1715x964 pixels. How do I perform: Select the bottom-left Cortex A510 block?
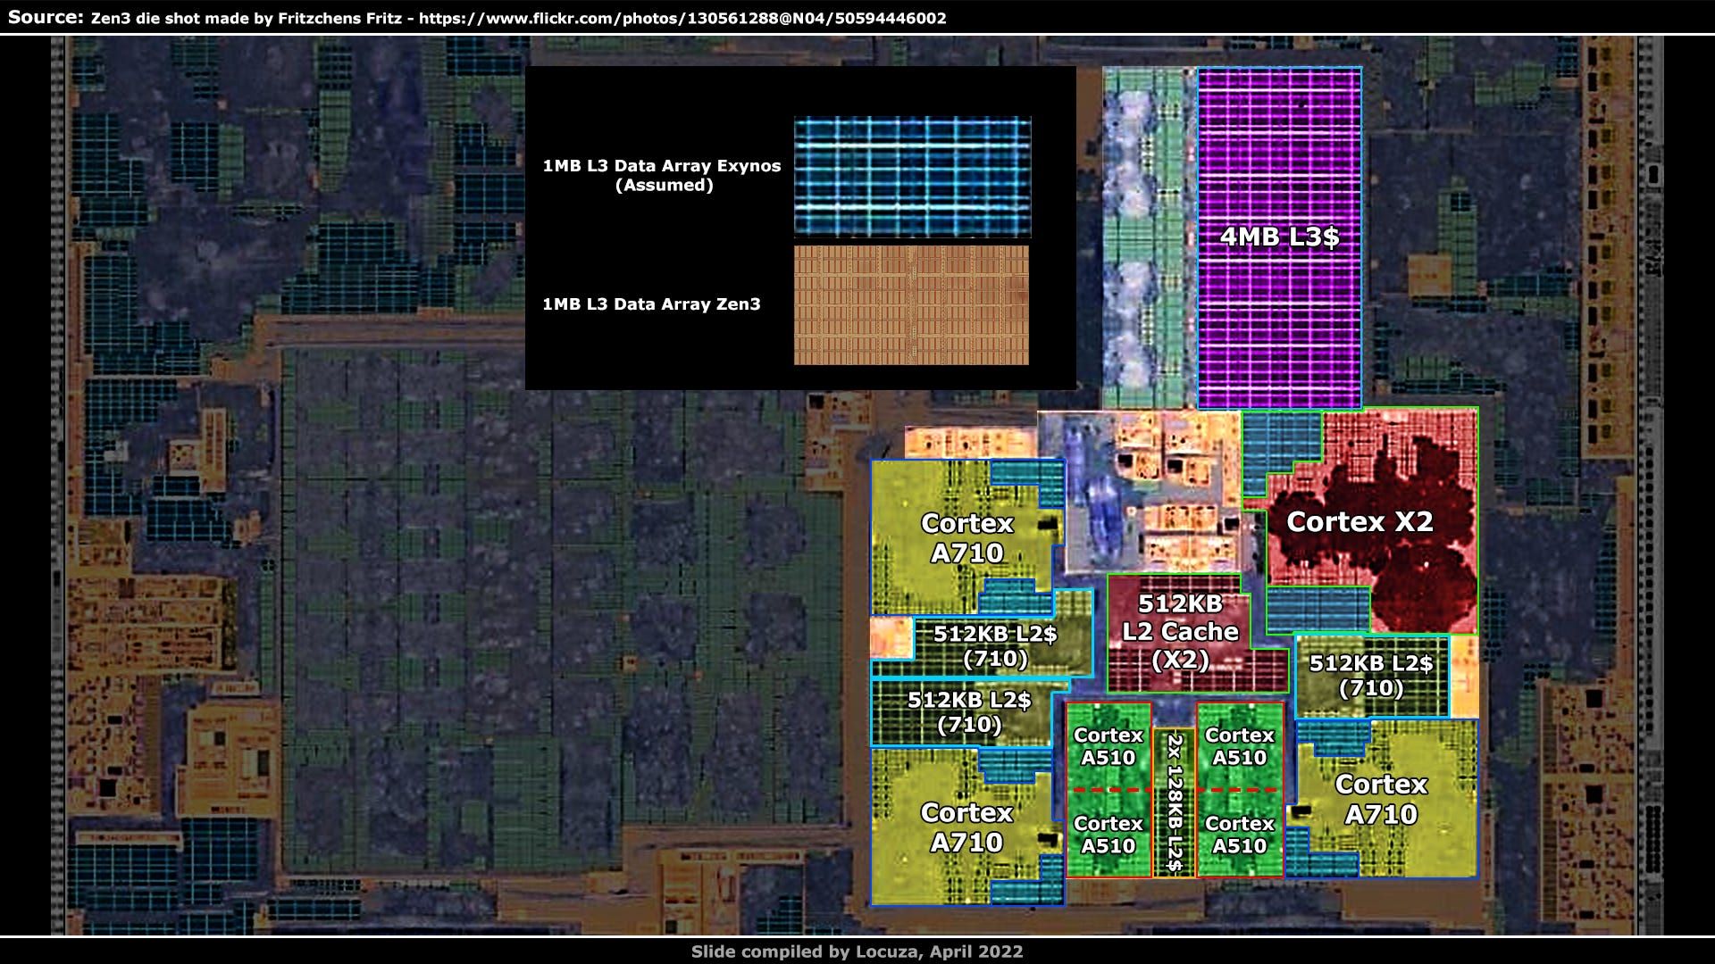(x=1108, y=835)
